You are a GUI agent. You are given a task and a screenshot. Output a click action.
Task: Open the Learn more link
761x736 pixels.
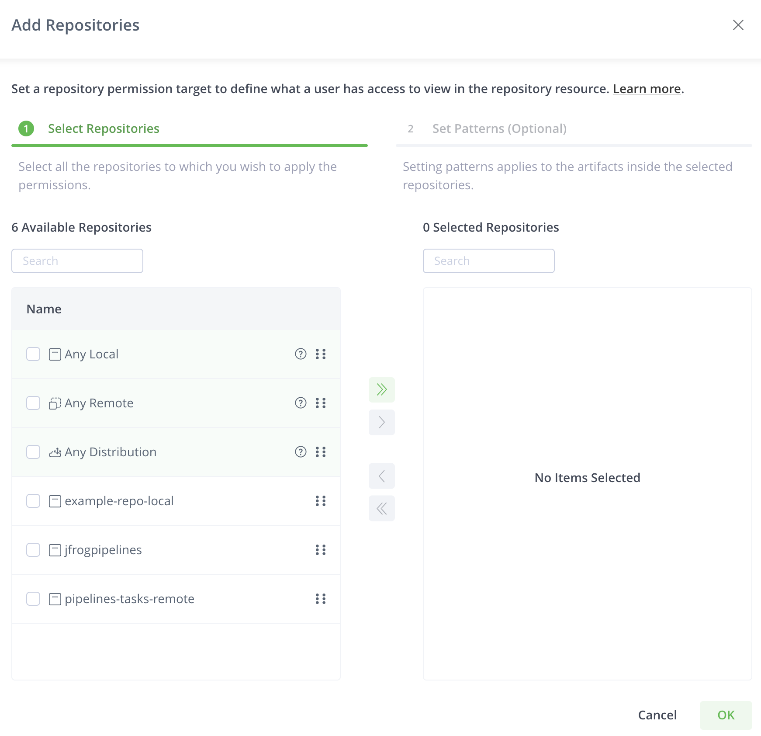coord(647,89)
